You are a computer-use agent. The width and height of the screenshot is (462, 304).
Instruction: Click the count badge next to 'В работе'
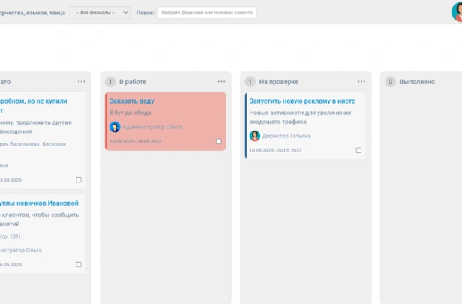tap(110, 82)
